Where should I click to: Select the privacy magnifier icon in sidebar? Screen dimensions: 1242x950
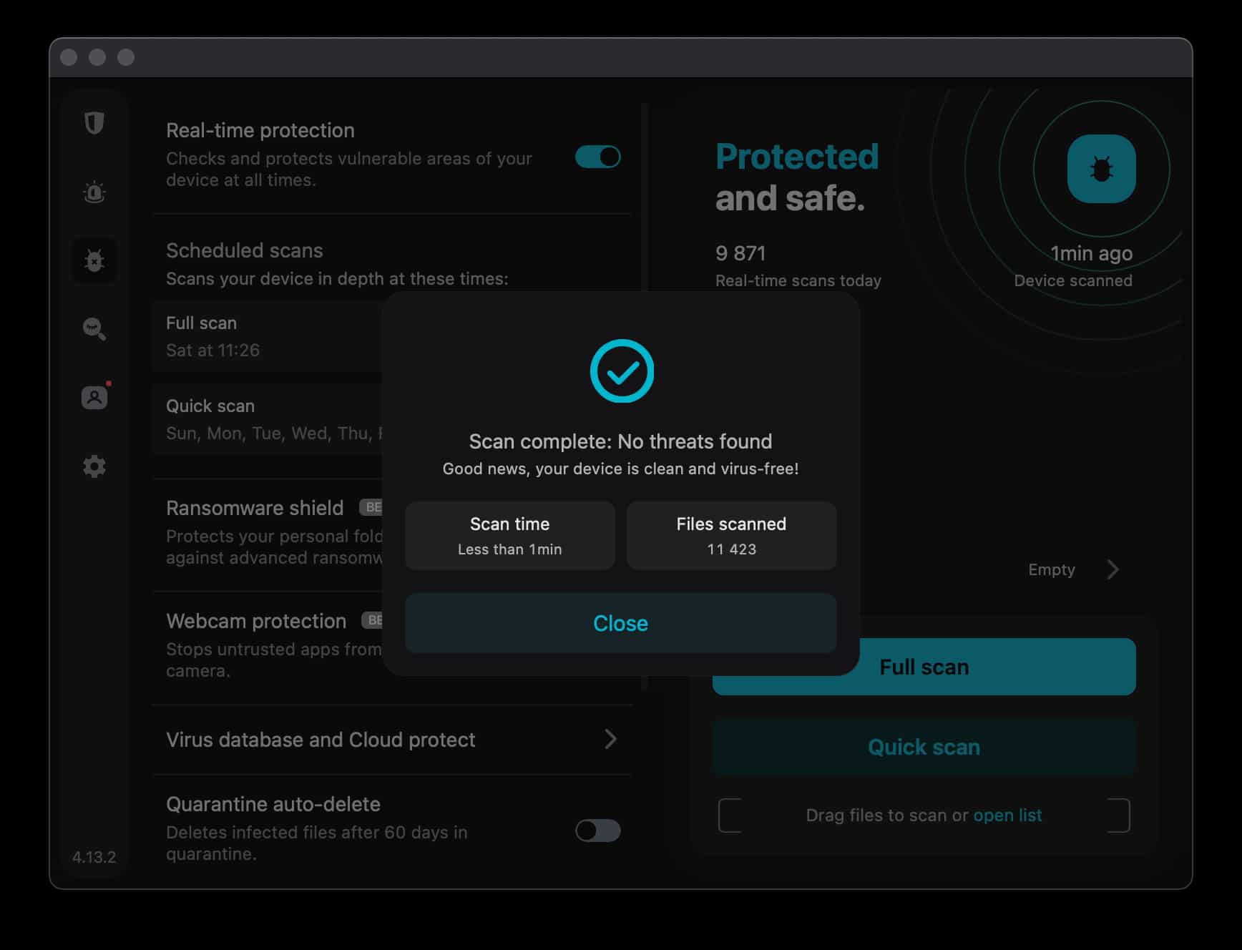94,328
